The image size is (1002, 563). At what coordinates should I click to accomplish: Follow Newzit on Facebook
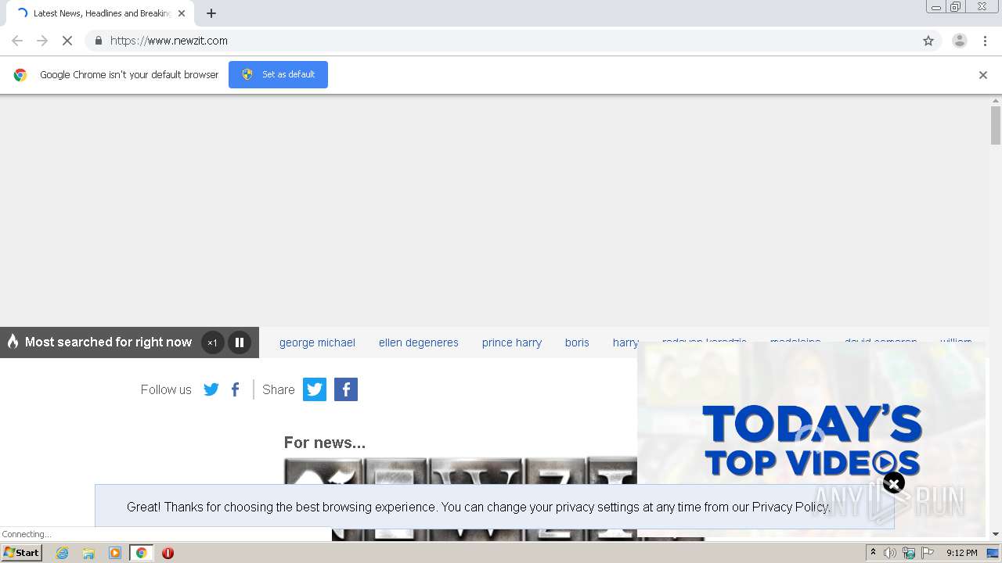235,389
